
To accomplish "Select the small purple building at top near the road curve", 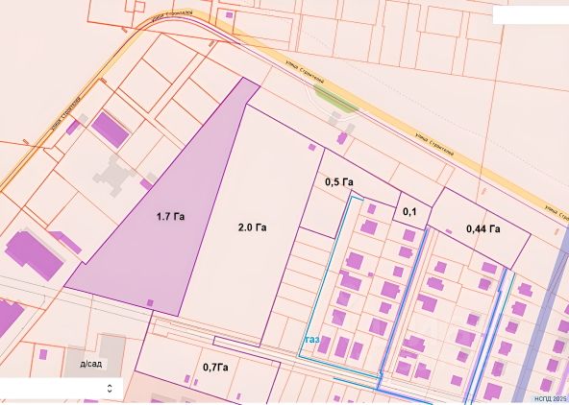I will 229,14.
